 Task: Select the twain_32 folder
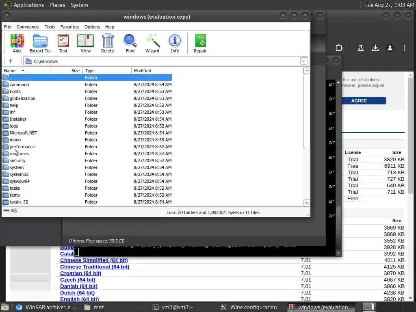click(x=87, y=201)
